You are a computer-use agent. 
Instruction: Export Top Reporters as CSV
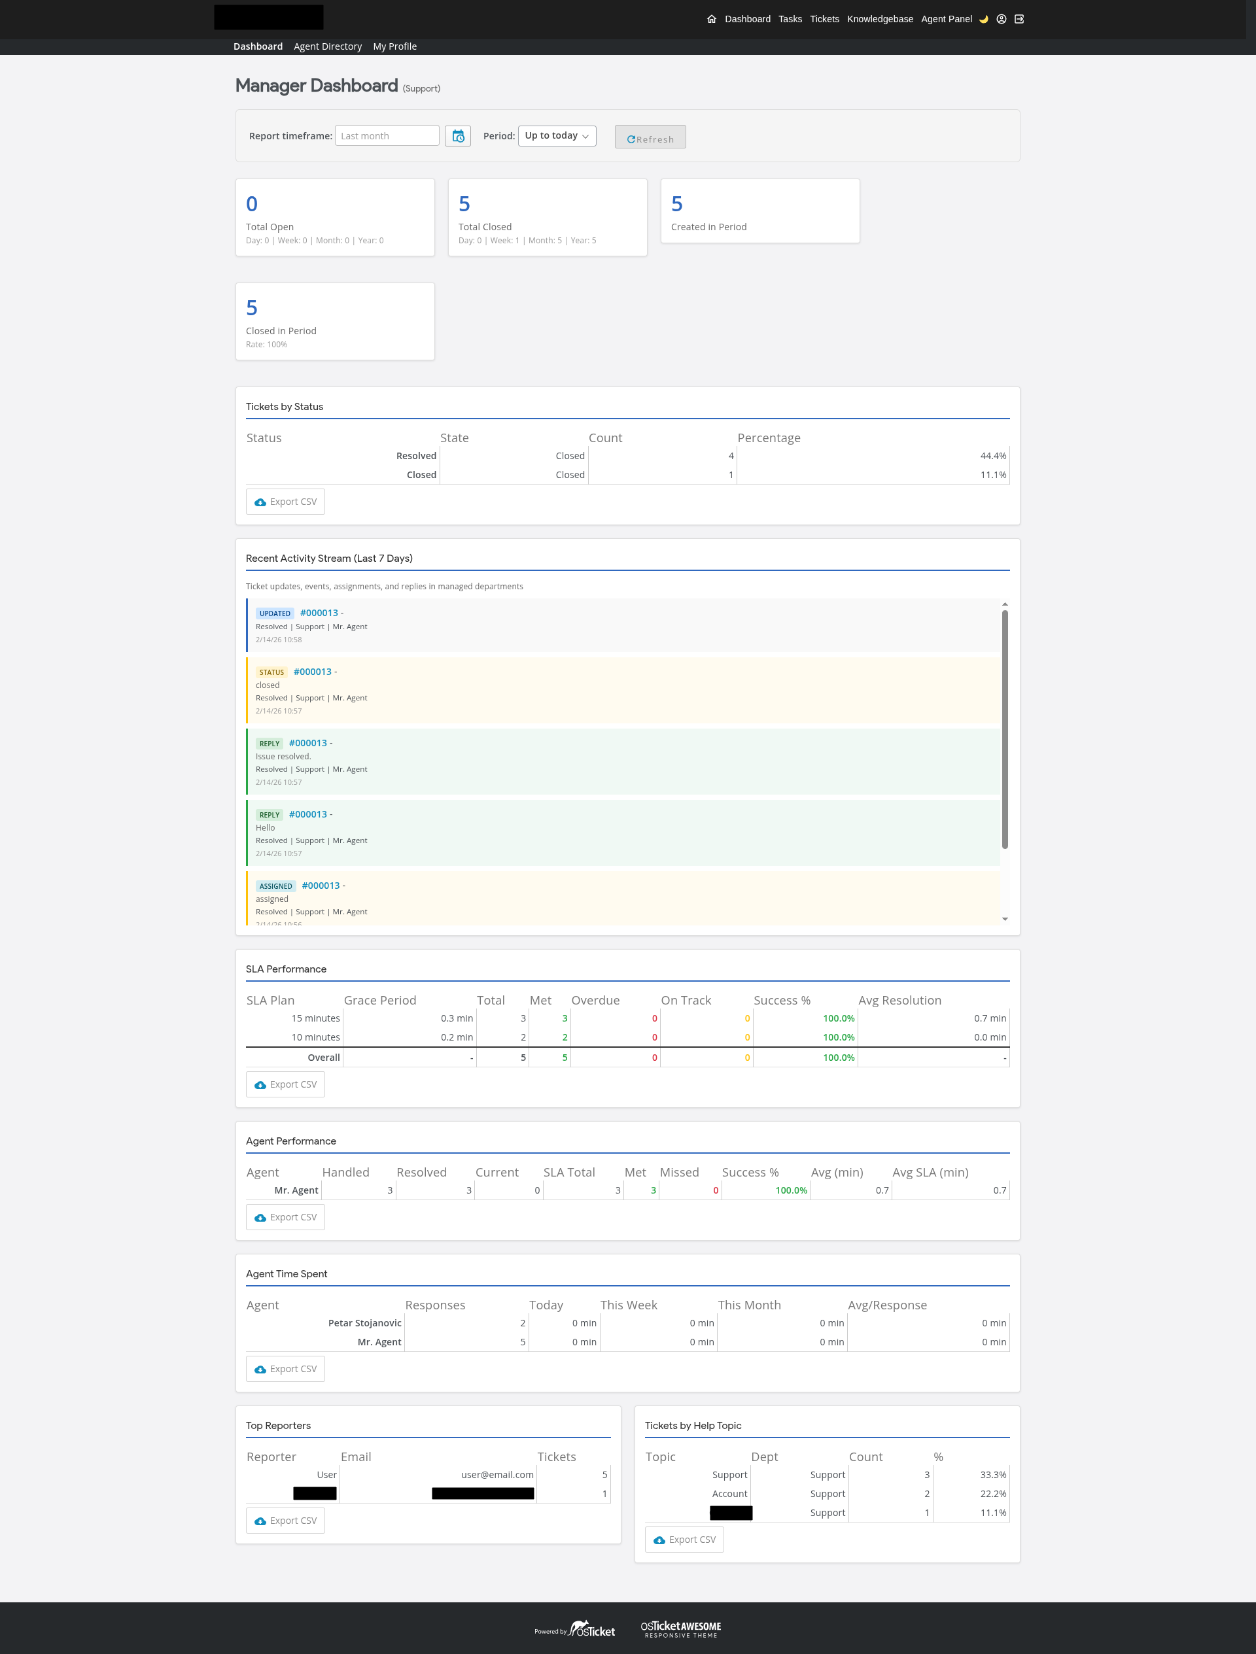[285, 1522]
